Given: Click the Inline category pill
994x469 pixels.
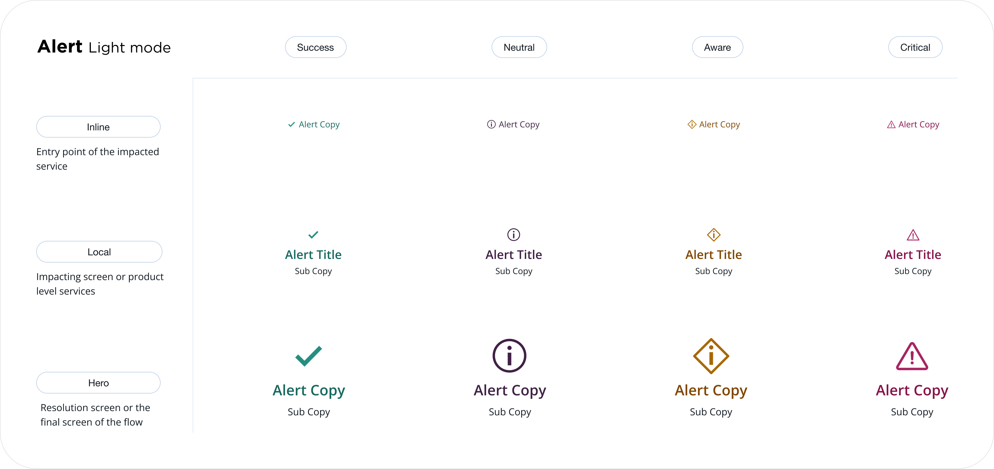Looking at the screenshot, I should click(98, 127).
